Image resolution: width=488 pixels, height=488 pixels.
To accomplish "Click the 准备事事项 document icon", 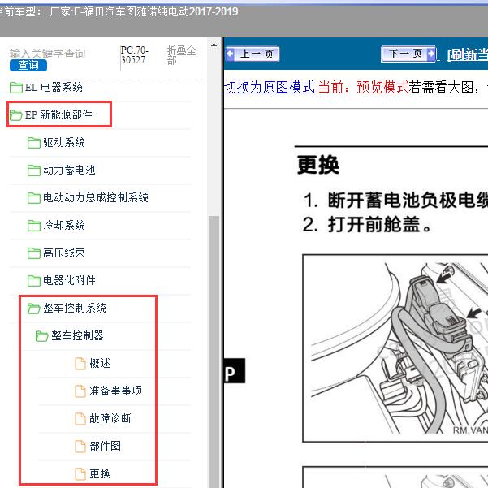I will point(80,391).
